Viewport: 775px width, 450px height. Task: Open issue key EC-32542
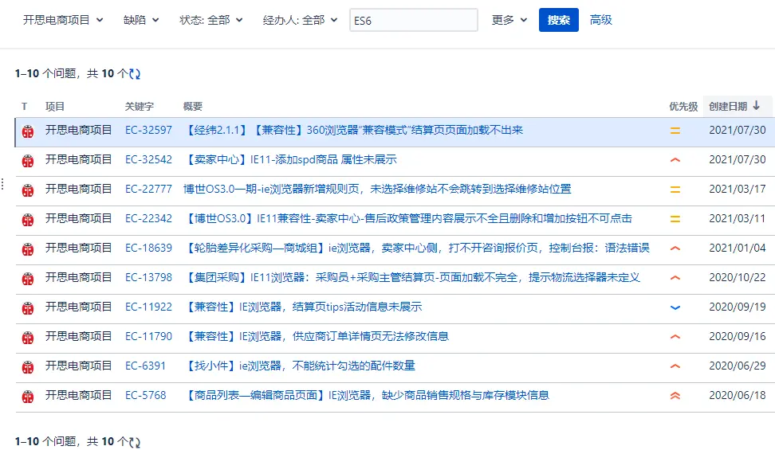click(148, 159)
